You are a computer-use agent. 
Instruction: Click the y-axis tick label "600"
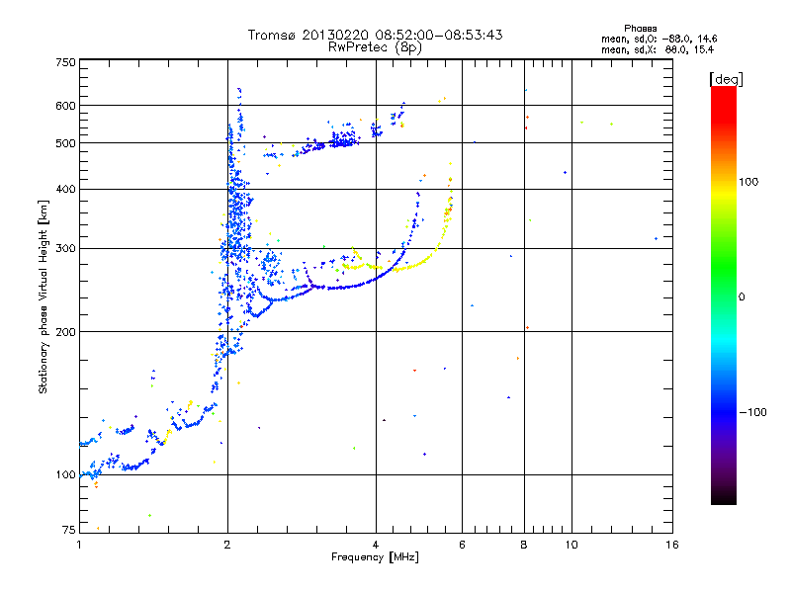[66, 106]
